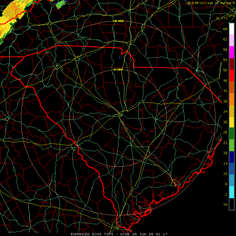Click the dark green 30 kft legend swatch
236x236 pixels.
point(232,133)
